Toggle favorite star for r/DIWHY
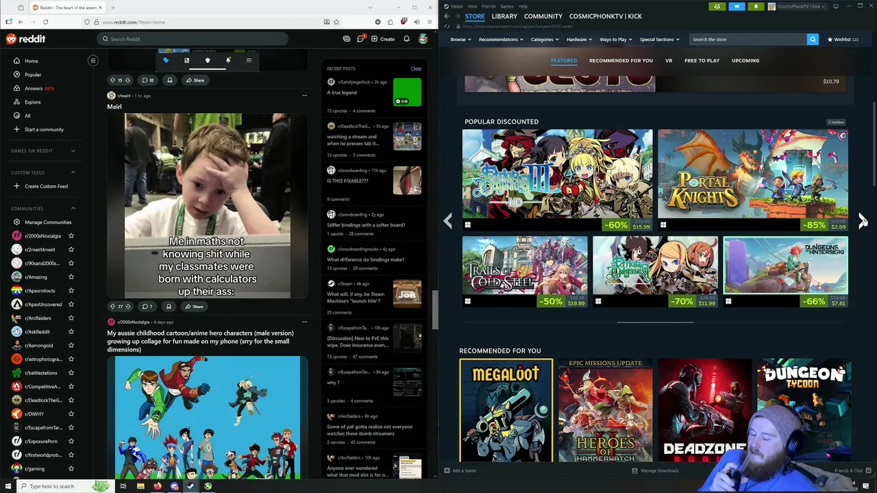The height and width of the screenshot is (493, 877). point(71,414)
